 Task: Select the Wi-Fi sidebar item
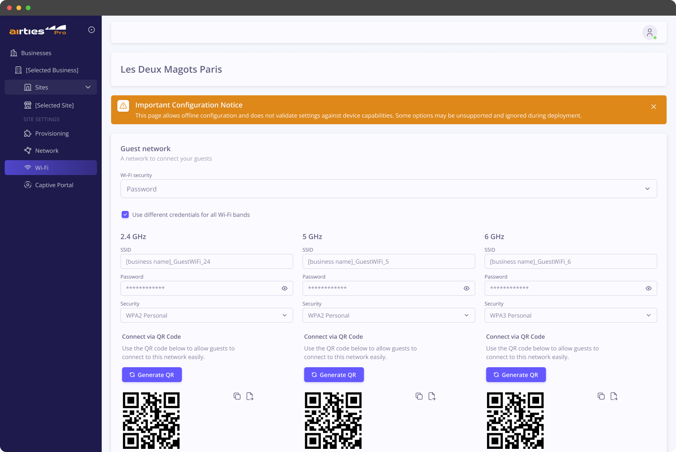[51, 168]
